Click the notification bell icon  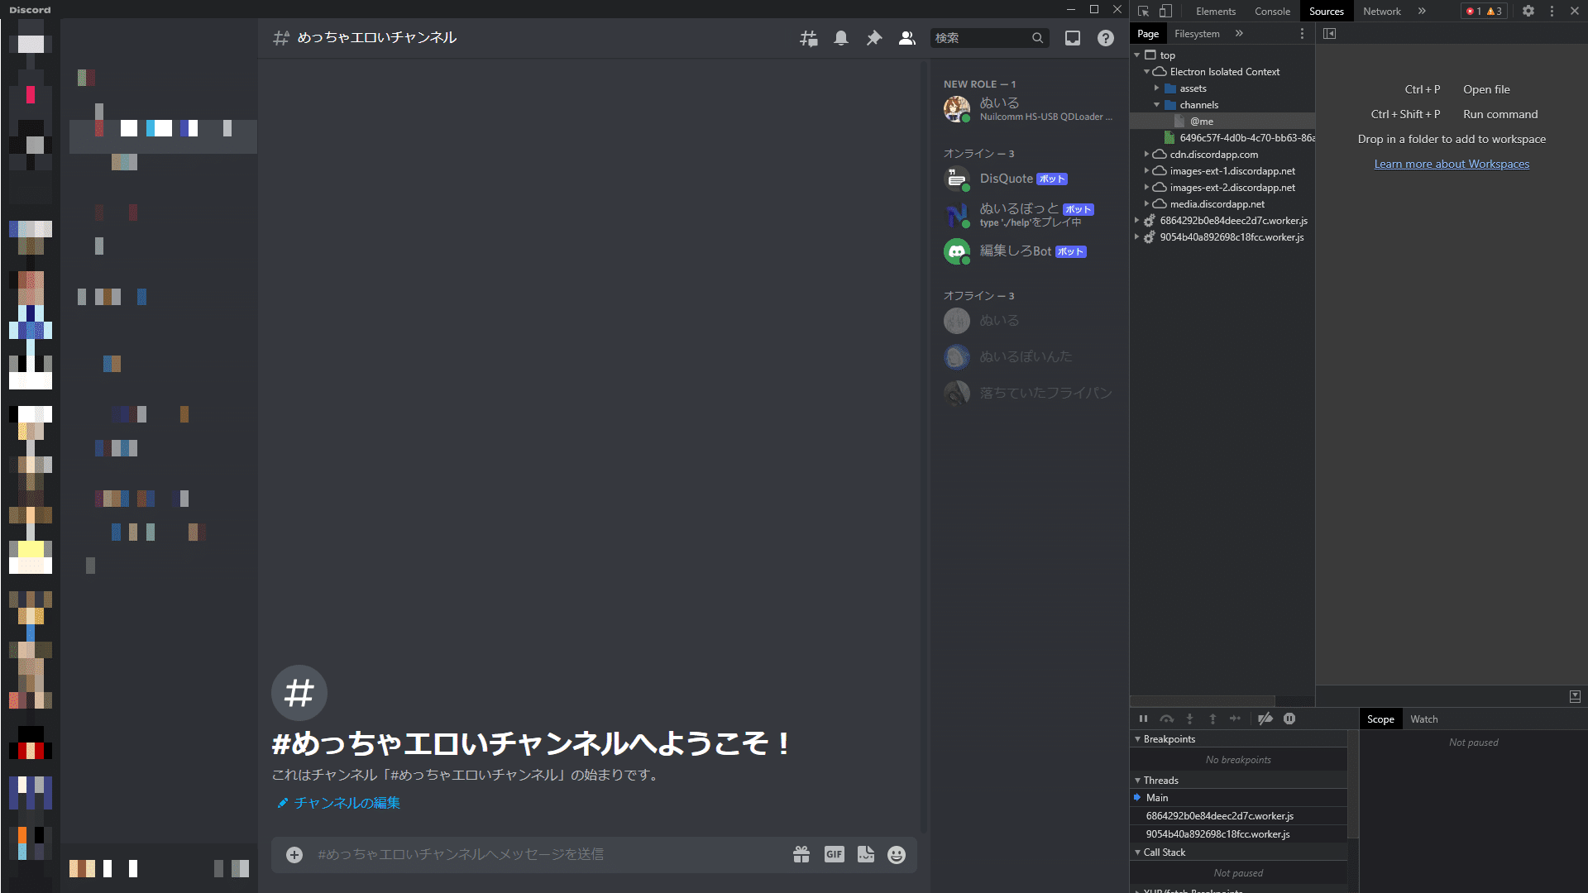pyautogui.click(x=841, y=38)
